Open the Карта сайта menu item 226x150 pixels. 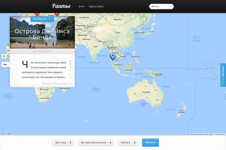tap(96, 6)
